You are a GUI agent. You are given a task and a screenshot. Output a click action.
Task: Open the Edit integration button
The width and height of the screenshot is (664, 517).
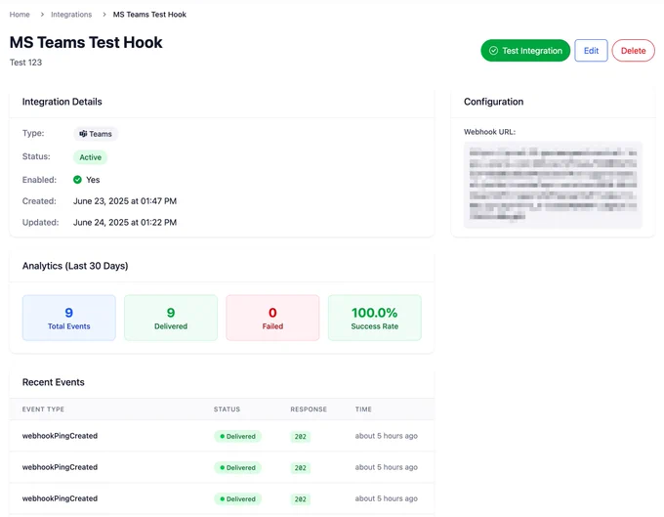(591, 51)
